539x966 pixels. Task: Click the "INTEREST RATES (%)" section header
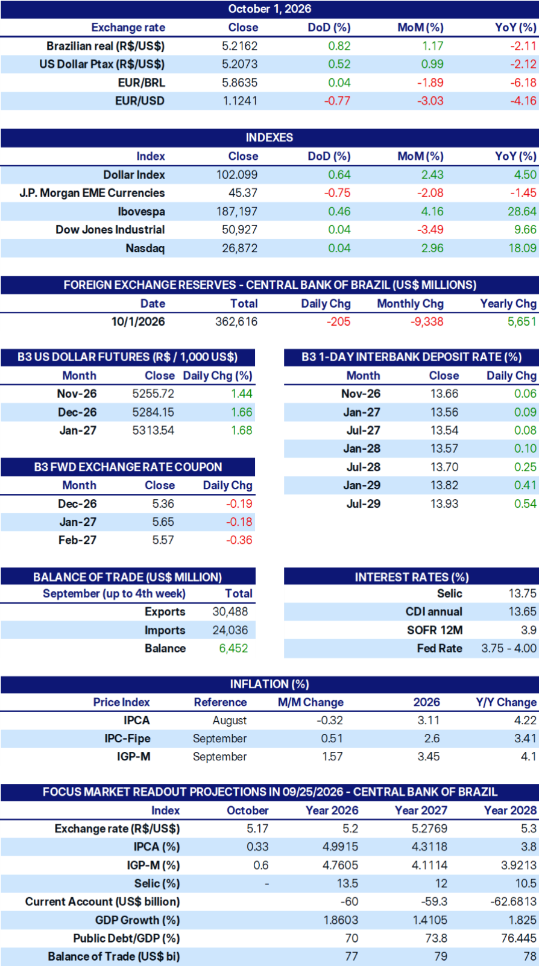click(412, 577)
